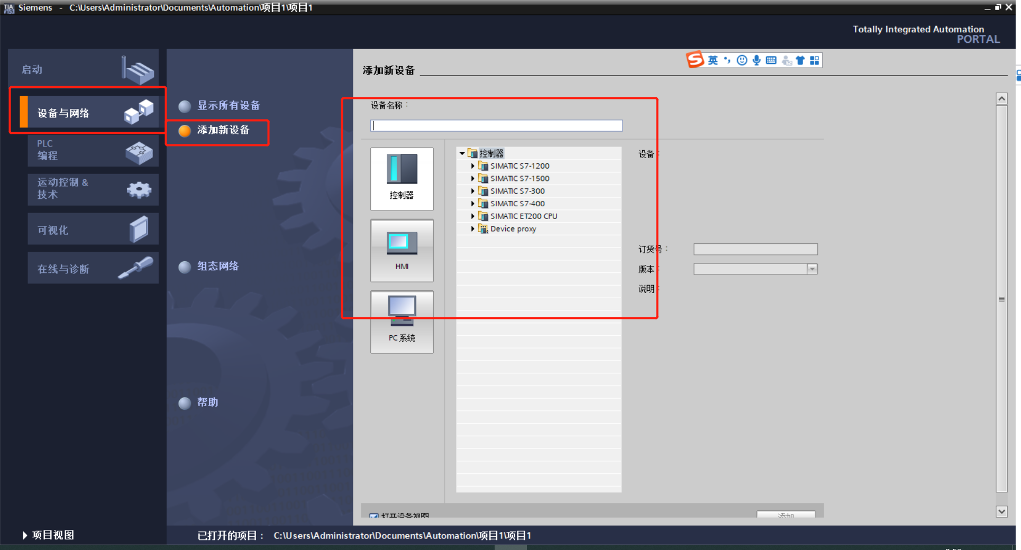Select the 控制器 root folder label

[x=491, y=153]
